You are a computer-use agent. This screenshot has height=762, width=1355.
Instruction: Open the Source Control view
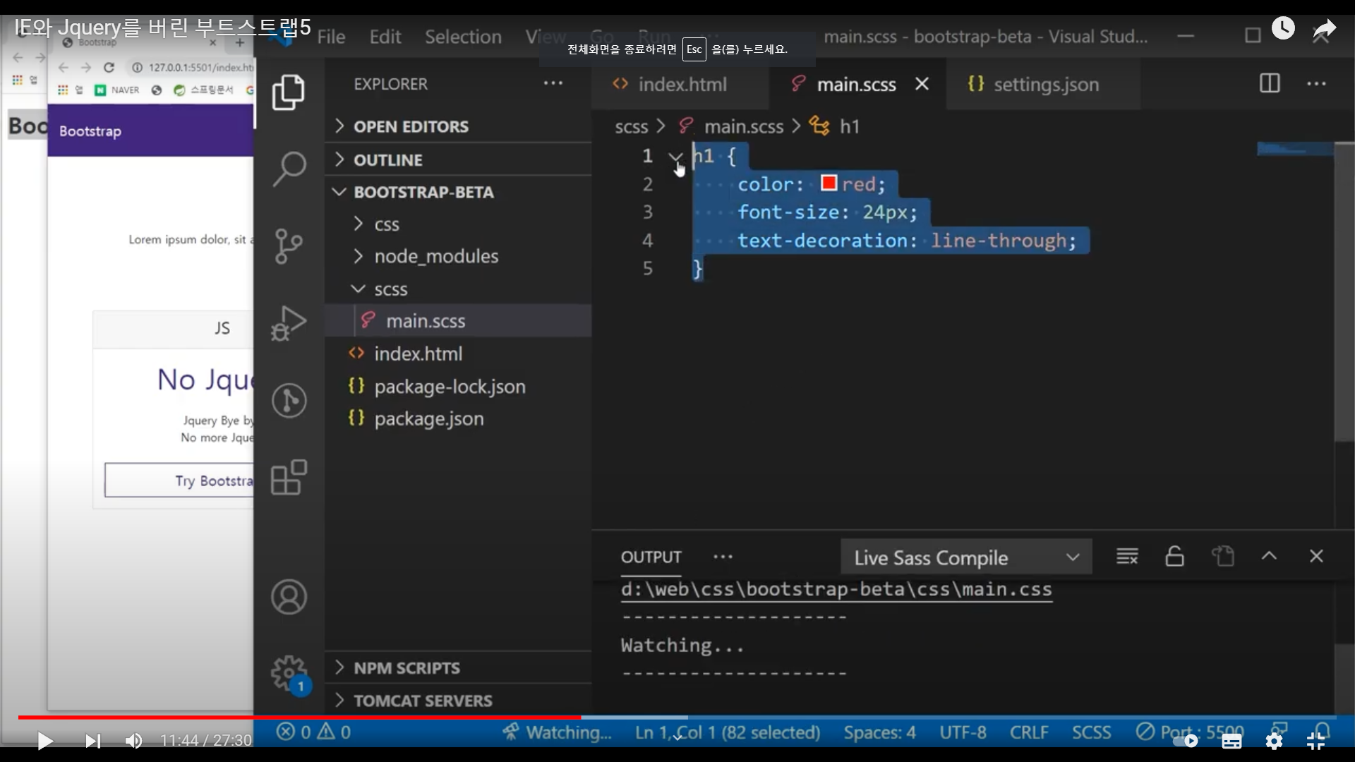(x=289, y=246)
